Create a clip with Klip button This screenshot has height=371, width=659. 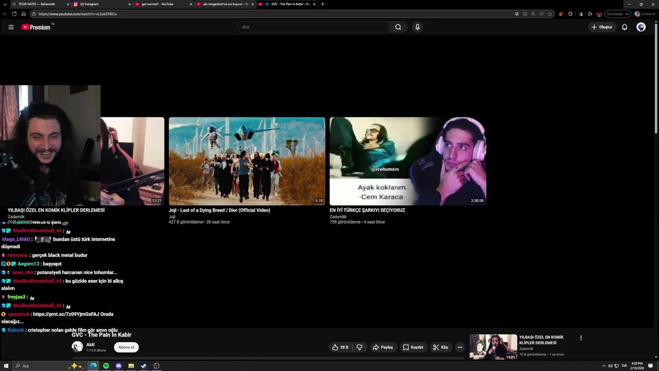[440, 347]
